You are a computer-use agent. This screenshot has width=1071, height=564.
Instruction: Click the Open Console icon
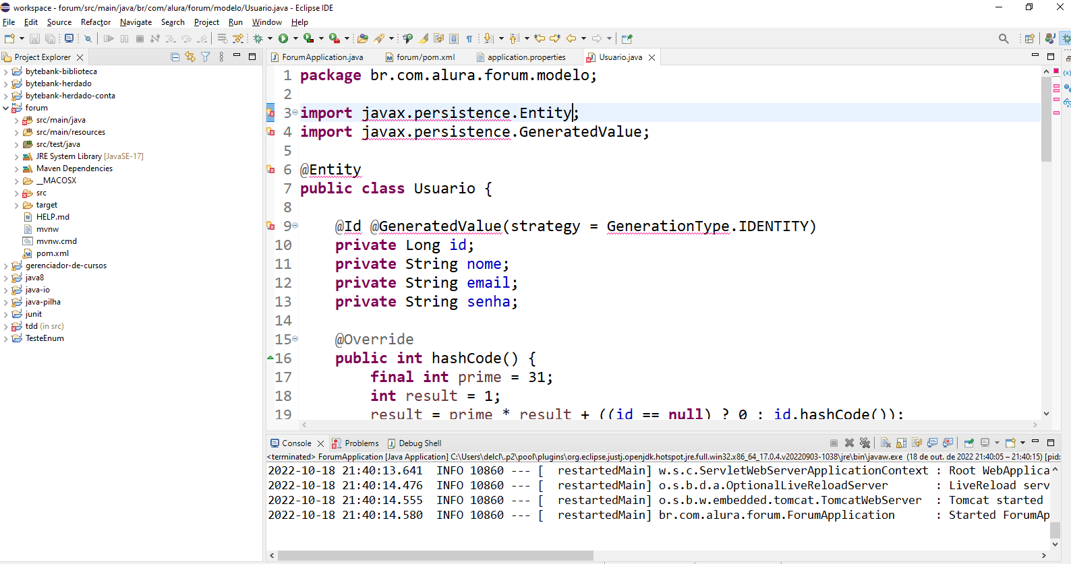[1010, 443]
